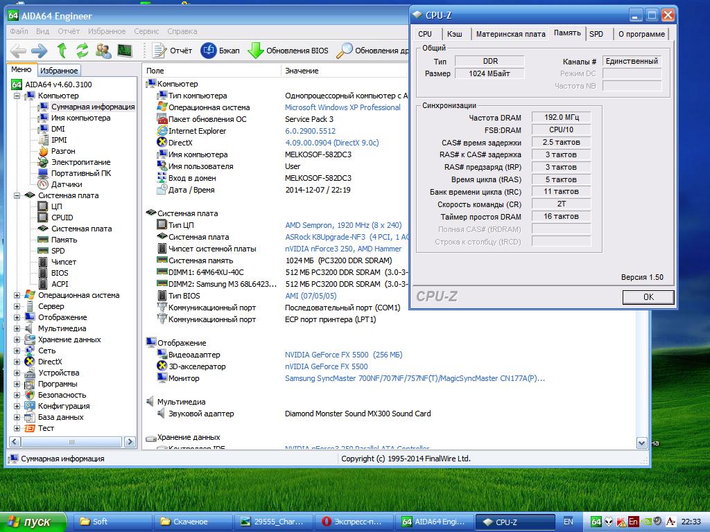Select CPUID item in tree

(x=62, y=218)
